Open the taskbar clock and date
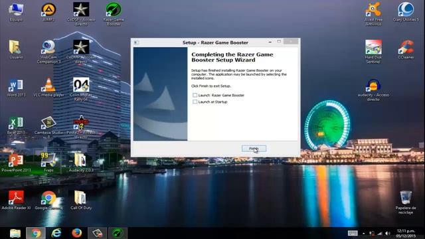 406,233
